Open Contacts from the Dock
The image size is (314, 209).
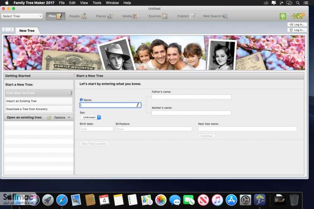pyautogui.click(x=90, y=200)
